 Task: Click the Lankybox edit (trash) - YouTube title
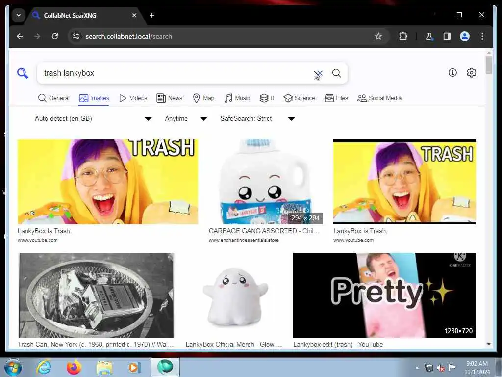[x=338, y=344]
